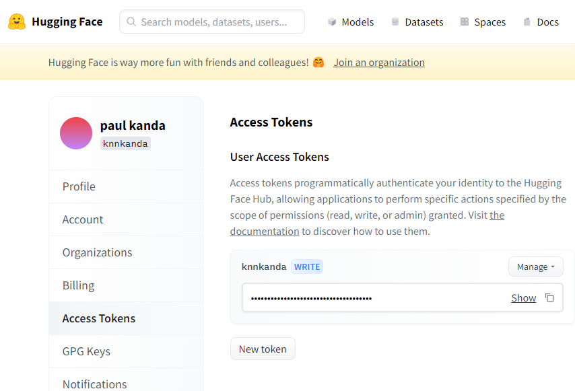The image size is (575, 391).
Task: Copy the access token to clipboard
Action: (x=549, y=297)
